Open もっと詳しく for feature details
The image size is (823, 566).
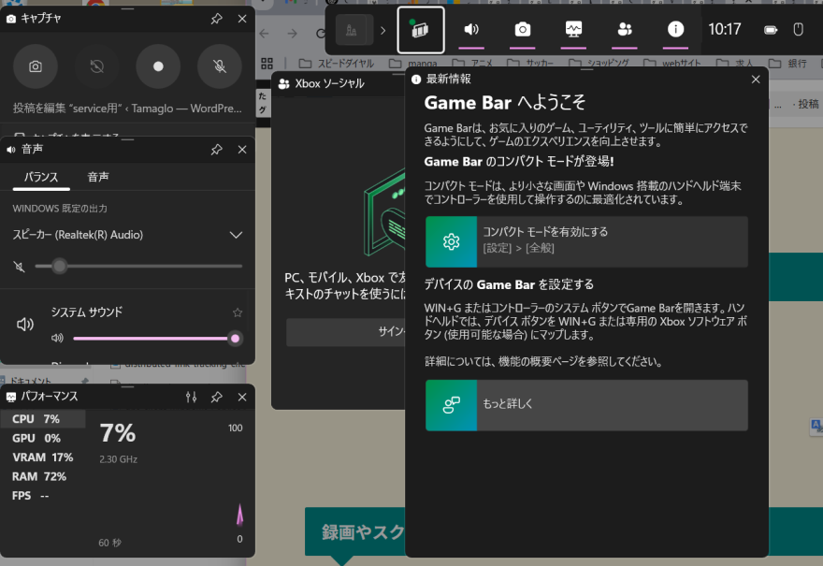586,405
